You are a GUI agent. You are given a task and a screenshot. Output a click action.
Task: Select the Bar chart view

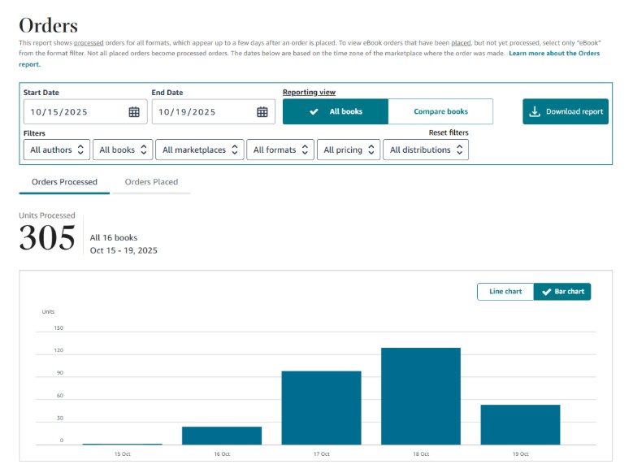point(562,292)
